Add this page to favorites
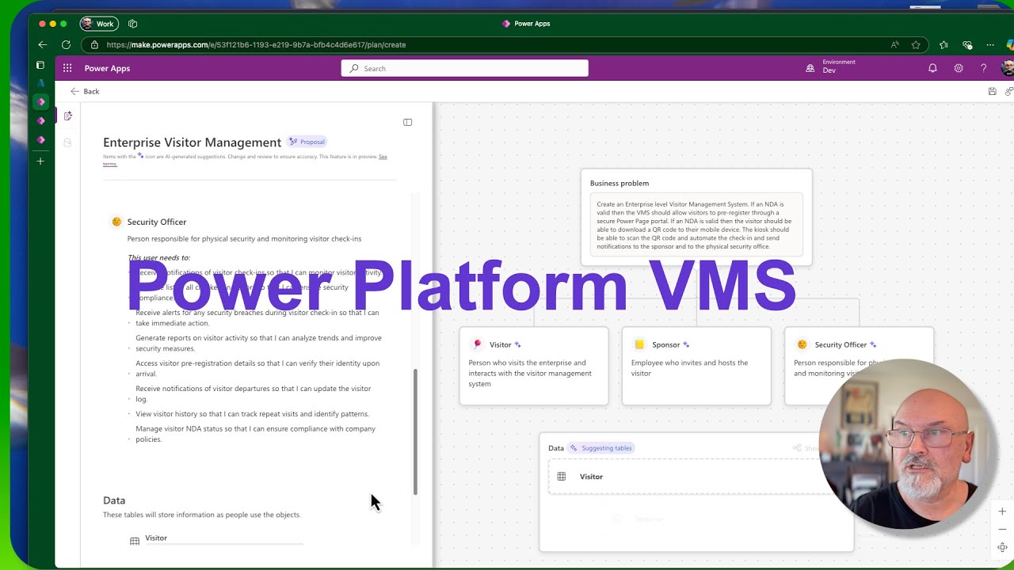The height and width of the screenshot is (570, 1014). (x=916, y=45)
